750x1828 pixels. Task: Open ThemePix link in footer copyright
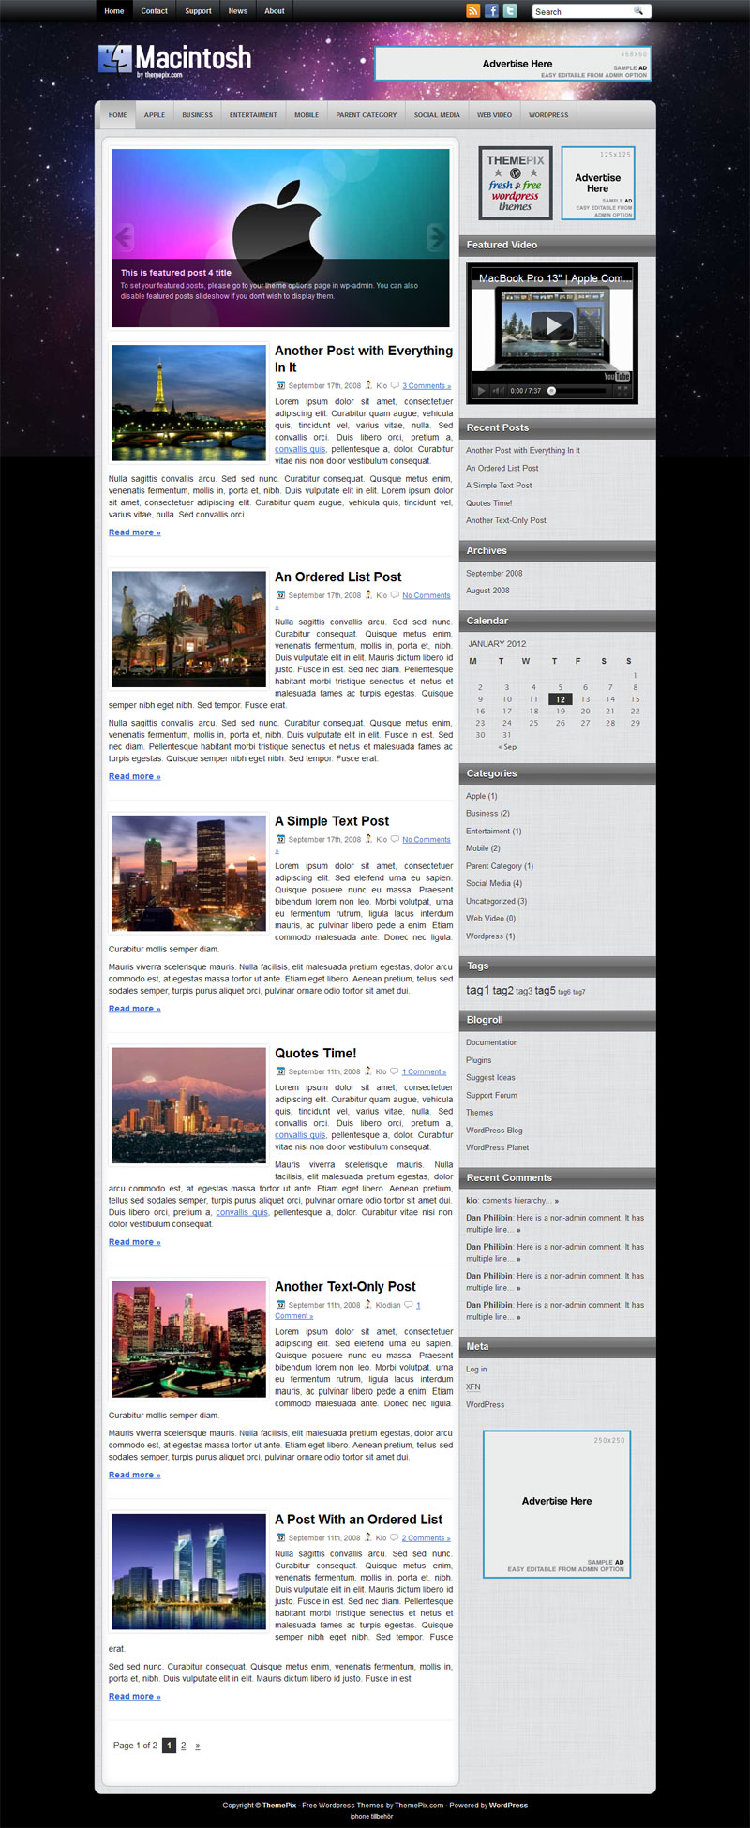279,1805
